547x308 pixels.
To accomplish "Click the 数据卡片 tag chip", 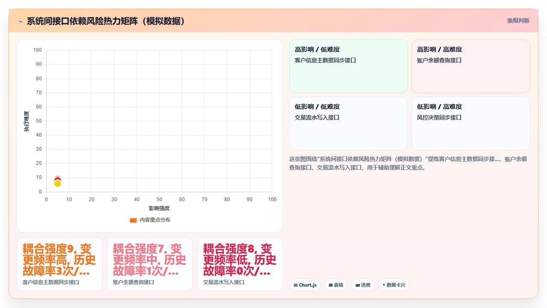I will (x=394, y=285).
